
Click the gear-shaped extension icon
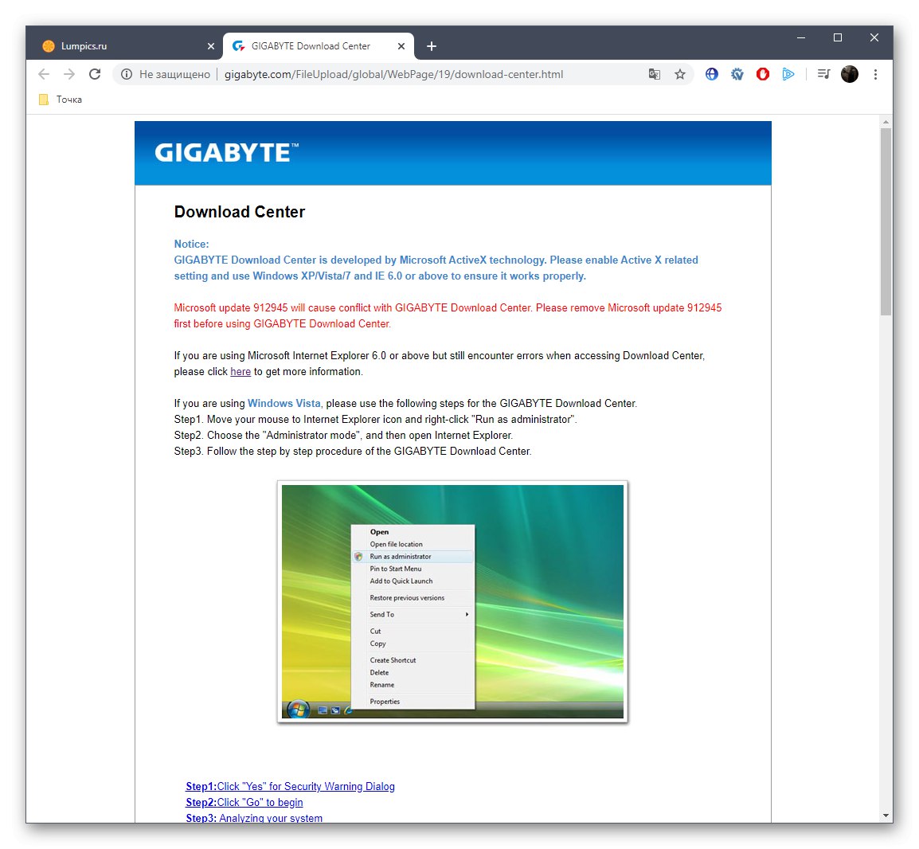tap(737, 73)
